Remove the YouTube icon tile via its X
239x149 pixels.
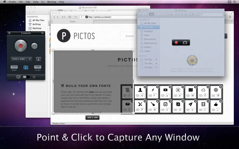coord(170,87)
